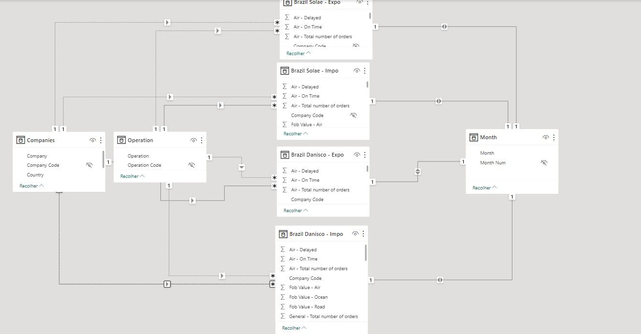Viewport: 641px width, 334px height.
Task: Select Fob Value - Ocean in Danisco Impo
Action: (x=308, y=297)
